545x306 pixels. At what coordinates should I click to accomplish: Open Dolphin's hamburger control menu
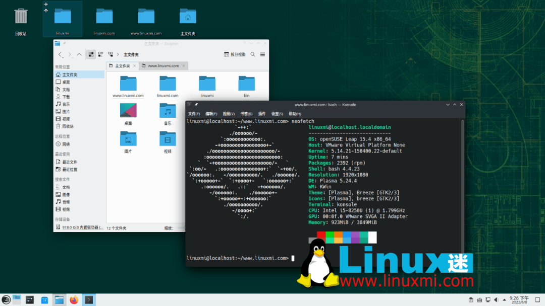click(x=262, y=54)
